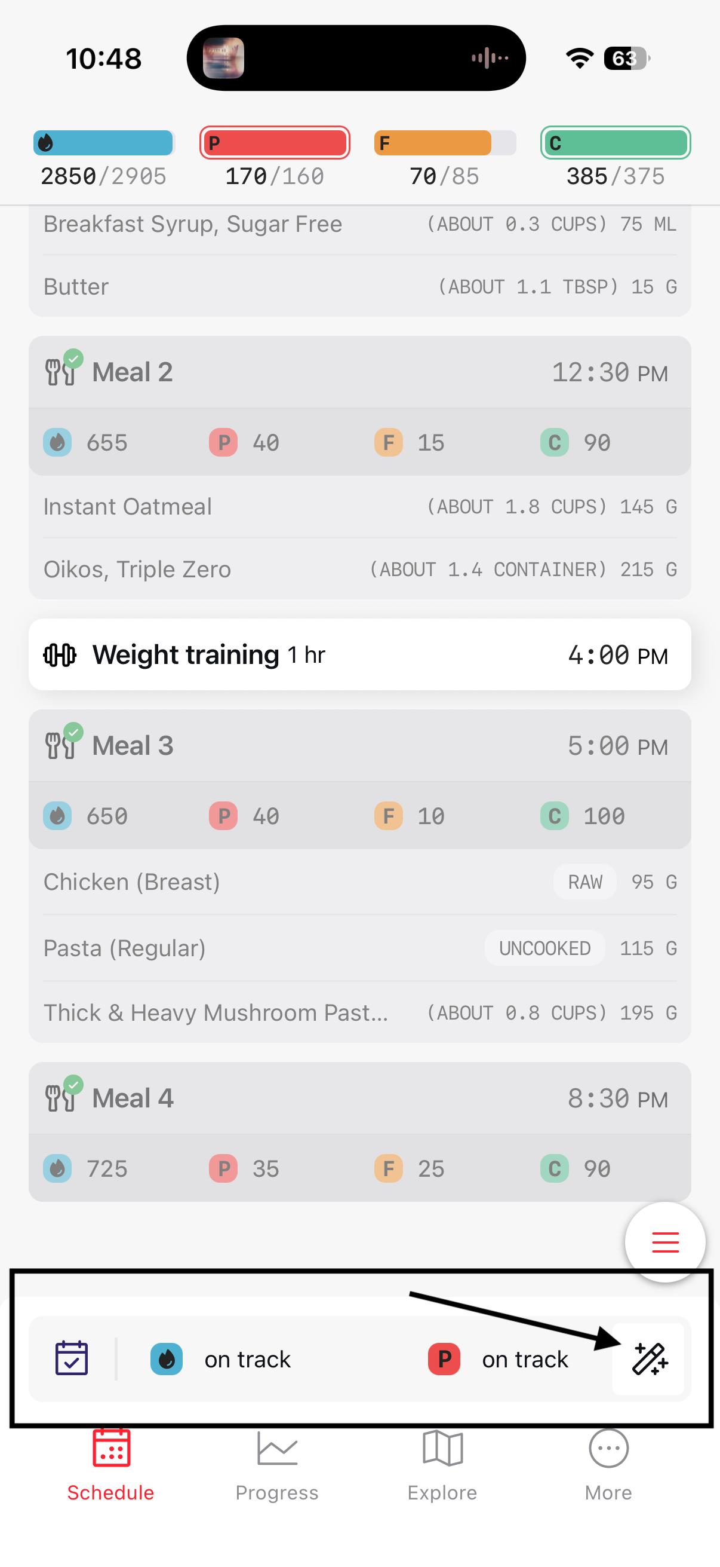This screenshot has width=720, height=1567.
Task: Tap the calendar check icon in bottom bar
Action: tap(72, 1358)
